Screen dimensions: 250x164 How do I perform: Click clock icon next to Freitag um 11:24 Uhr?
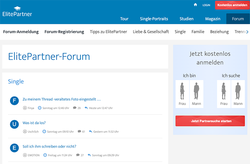coord(45,155)
